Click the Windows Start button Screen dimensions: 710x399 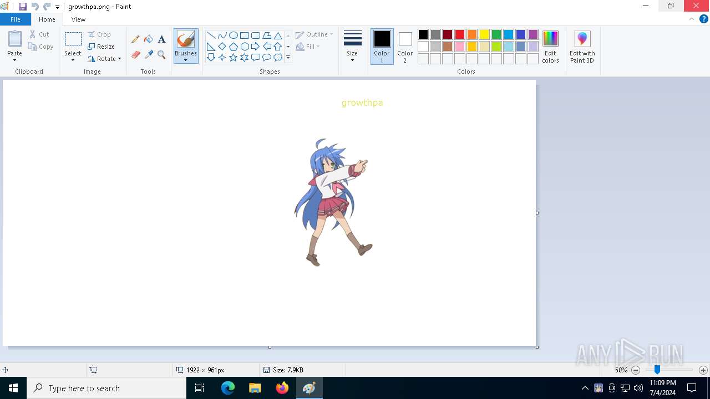[13, 388]
